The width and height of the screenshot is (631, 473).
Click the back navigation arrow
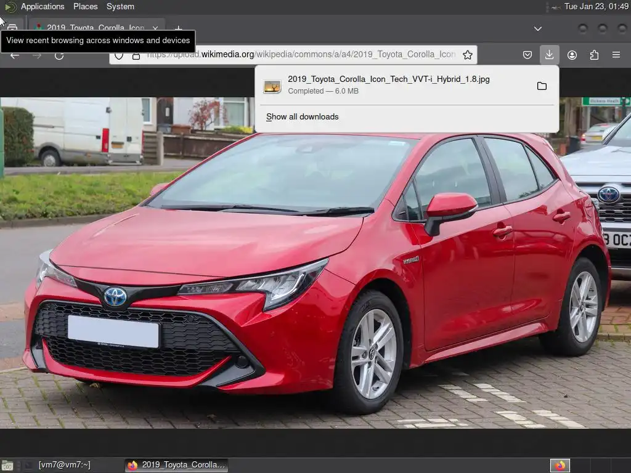coord(15,55)
